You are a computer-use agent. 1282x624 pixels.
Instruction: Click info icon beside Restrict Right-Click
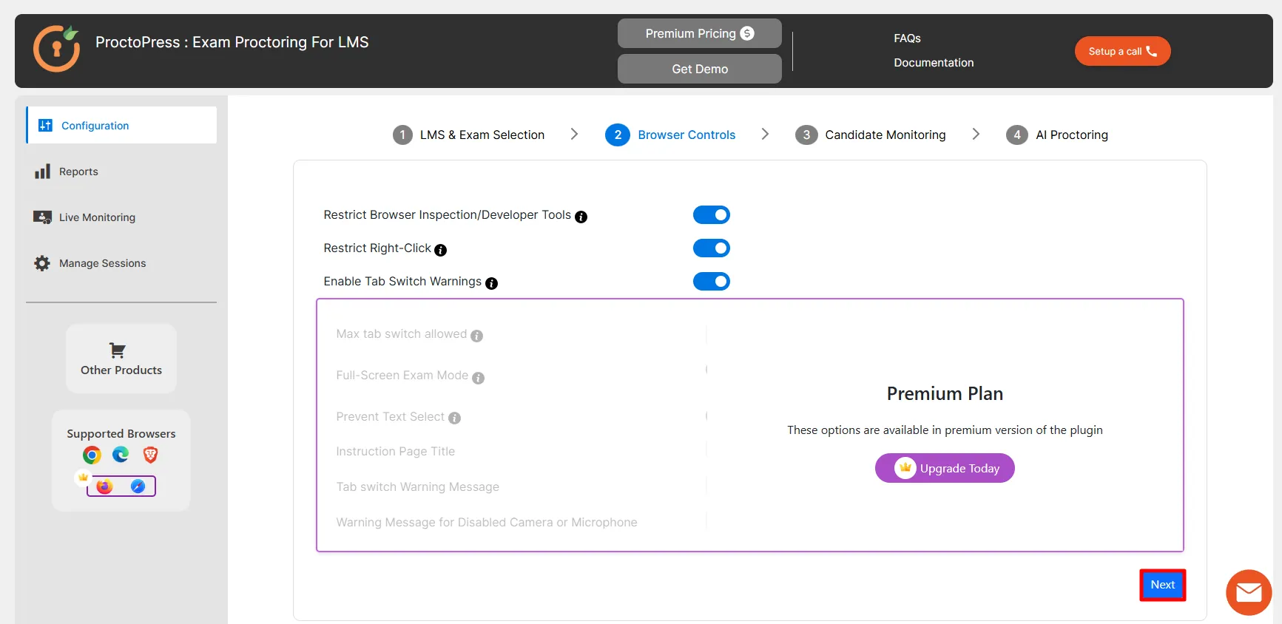(441, 250)
